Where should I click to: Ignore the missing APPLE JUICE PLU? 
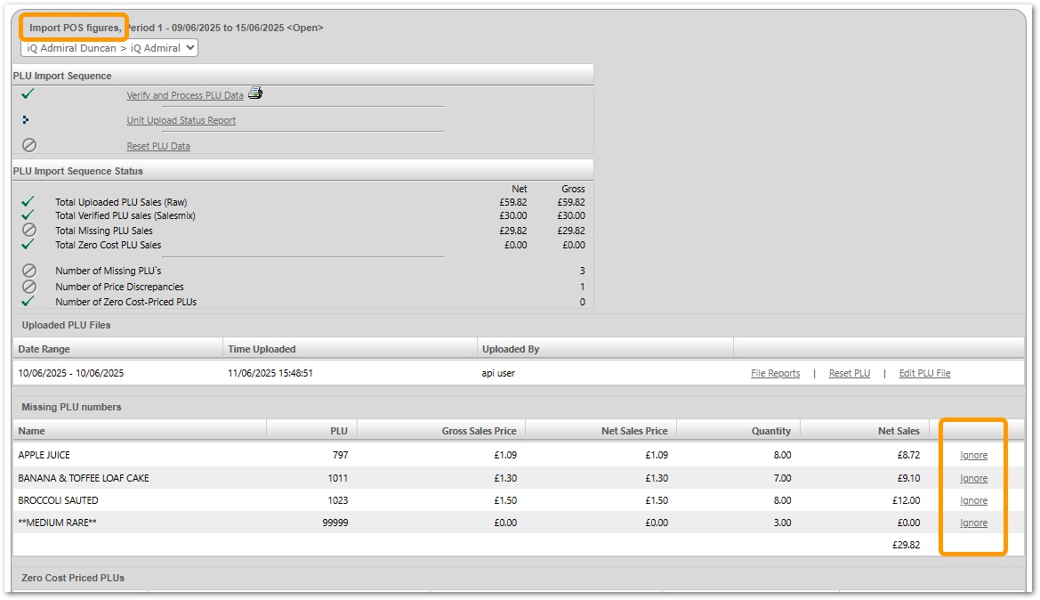point(973,455)
